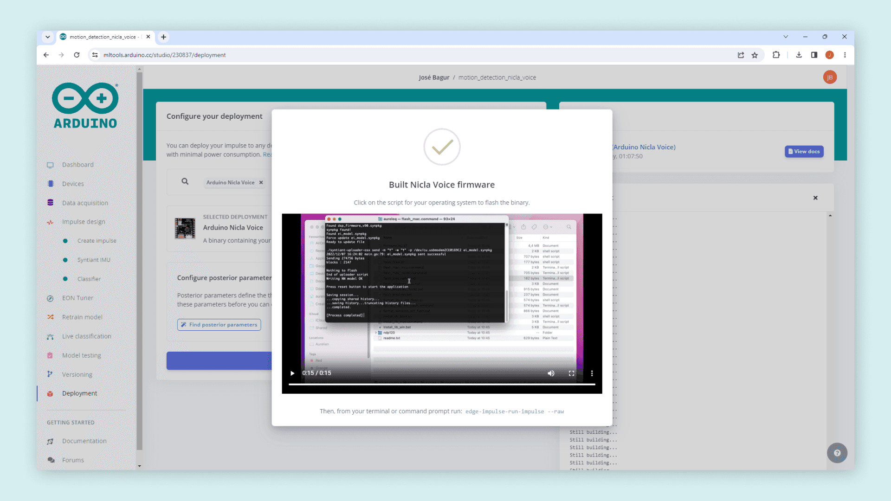Screen dimensions: 891x501
Task: Click the Data acquisition icon
Action: [x=51, y=203]
